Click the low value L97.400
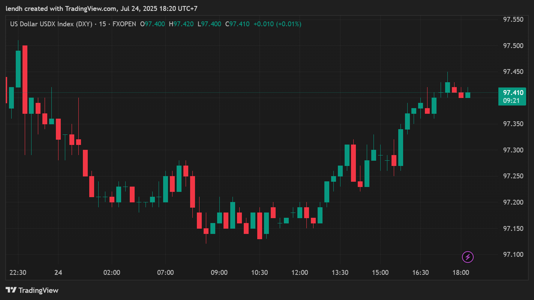Screen dimensions: 534x300 (x=209, y=24)
